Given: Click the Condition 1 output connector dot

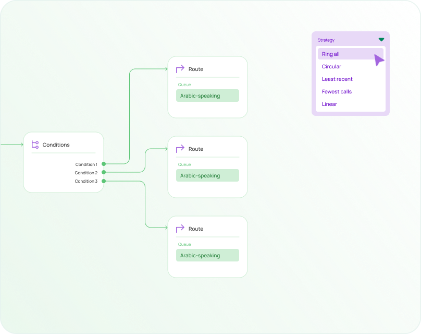Looking at the screenshot, I should 104,164.
